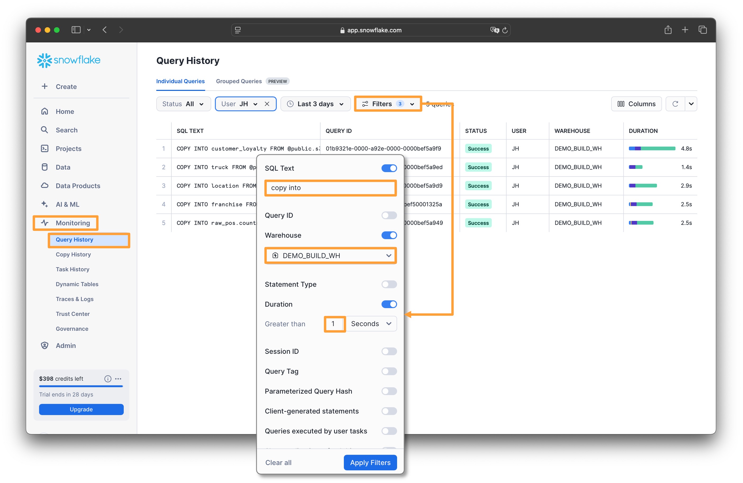The width and height of the screenshot is (743, 483).
Task: Click the Home icon in sidebar
Action: click(45, 111)
